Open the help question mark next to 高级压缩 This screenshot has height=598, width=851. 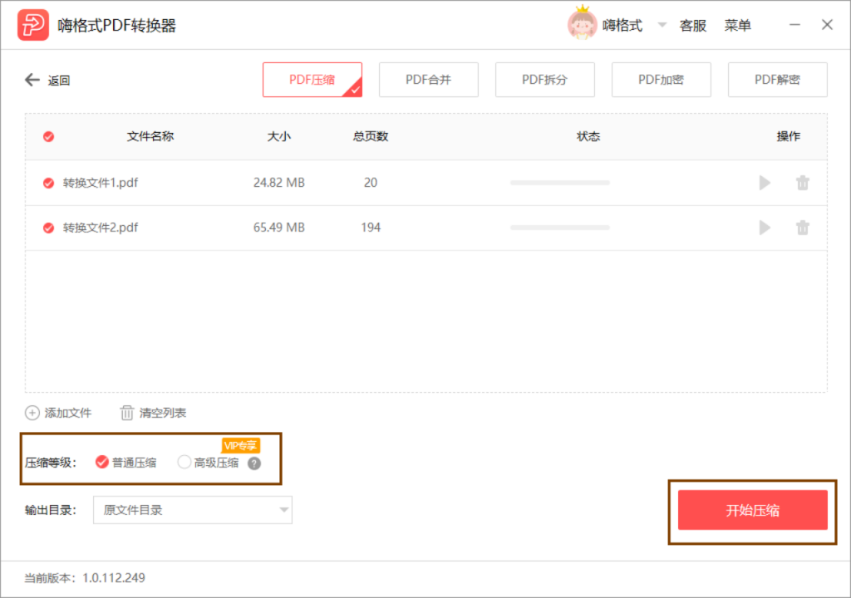tap(254, 463)
